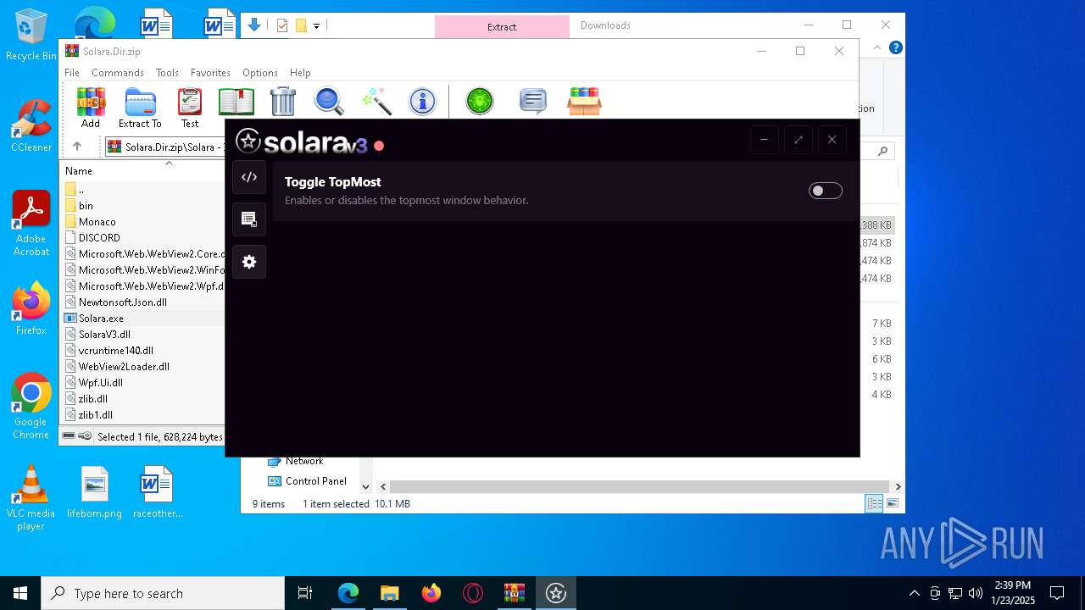The image size is (1085, 610).
Task: Go up one level in WinRAR
Action: [77, 147]
